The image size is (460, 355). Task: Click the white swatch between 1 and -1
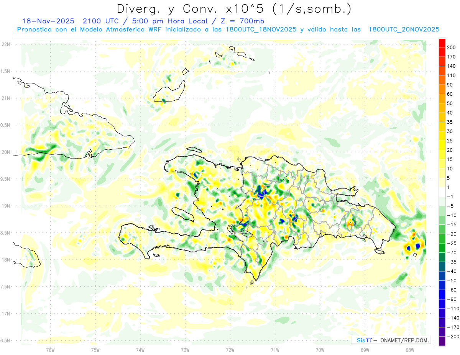point(442,192)
